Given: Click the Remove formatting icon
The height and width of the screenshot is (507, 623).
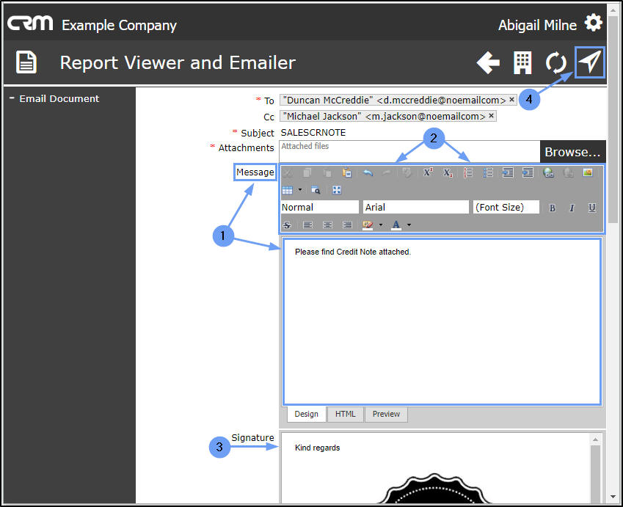Looking at the screenshot, I should (x=407, y=173).
